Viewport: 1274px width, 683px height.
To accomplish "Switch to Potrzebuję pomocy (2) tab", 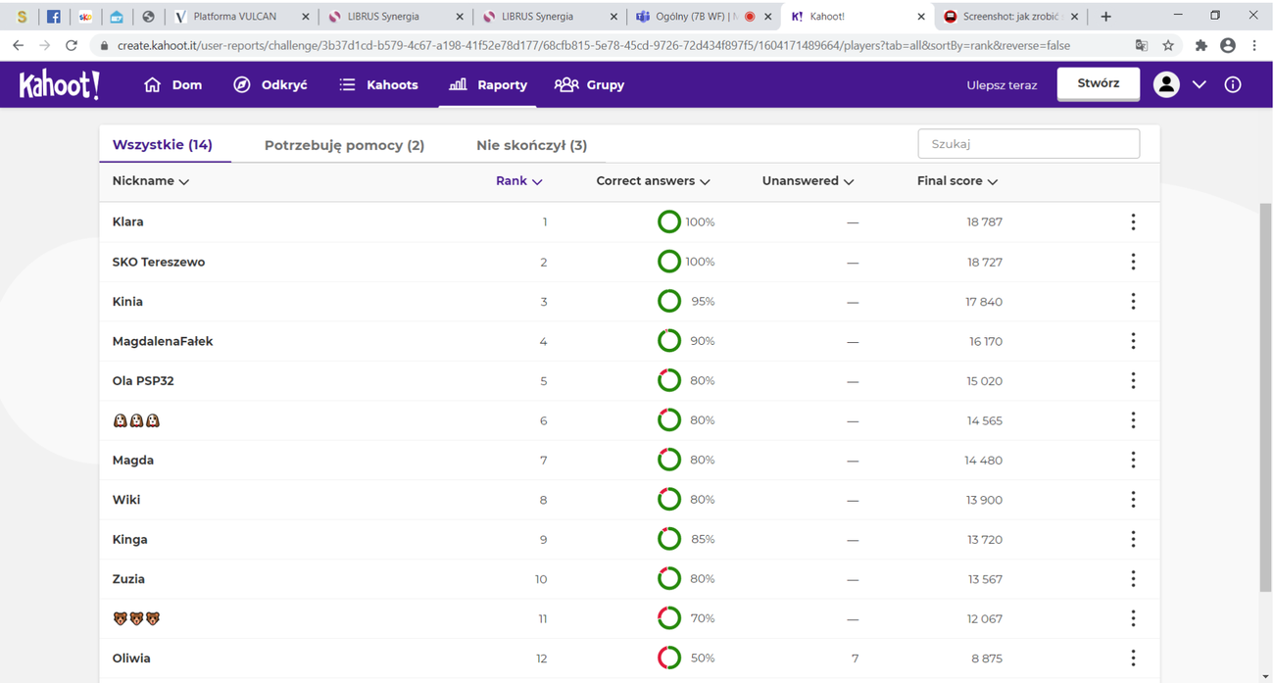I will pos(344,145).
